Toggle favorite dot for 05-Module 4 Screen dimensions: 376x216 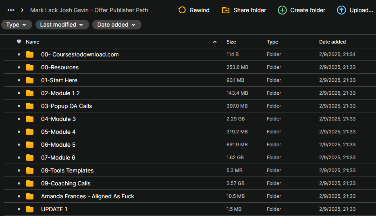tap(19, 132)
